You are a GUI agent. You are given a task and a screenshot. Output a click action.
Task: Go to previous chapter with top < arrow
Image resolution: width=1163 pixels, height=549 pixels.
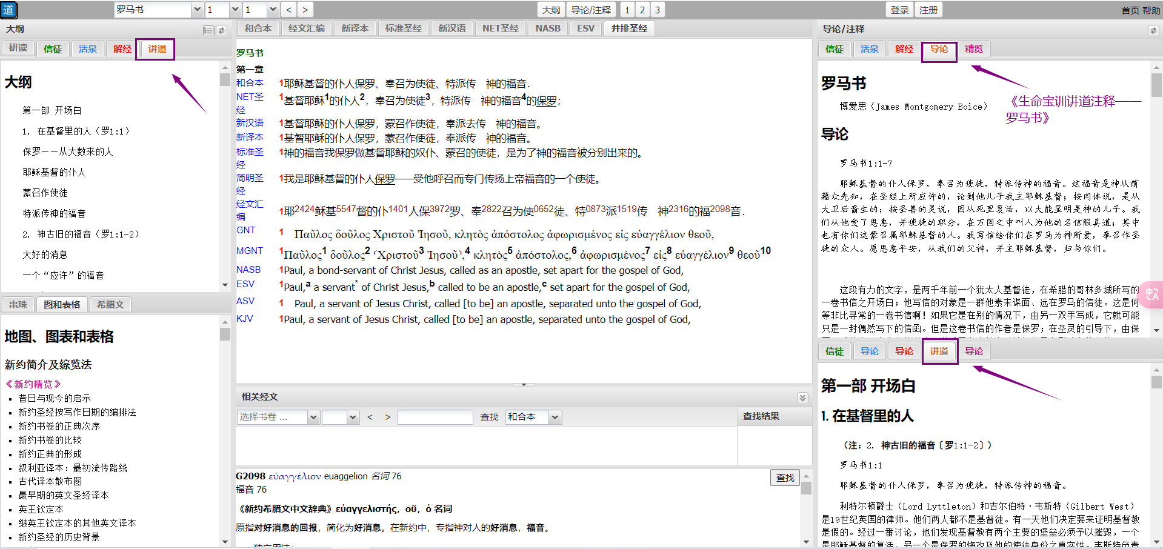tap(289, 10)
